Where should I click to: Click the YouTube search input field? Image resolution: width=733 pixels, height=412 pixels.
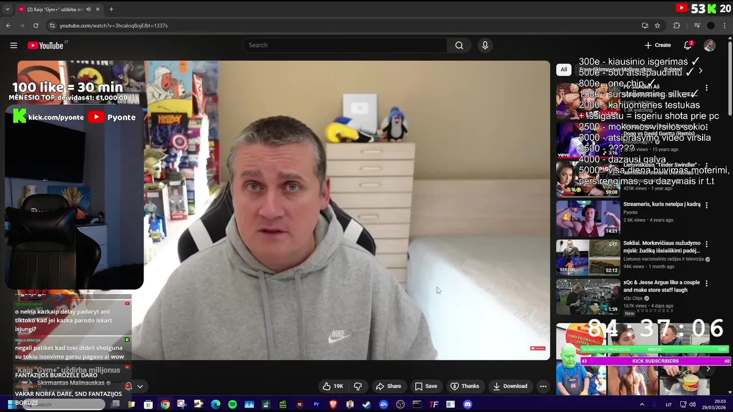[x=345, y=45]
